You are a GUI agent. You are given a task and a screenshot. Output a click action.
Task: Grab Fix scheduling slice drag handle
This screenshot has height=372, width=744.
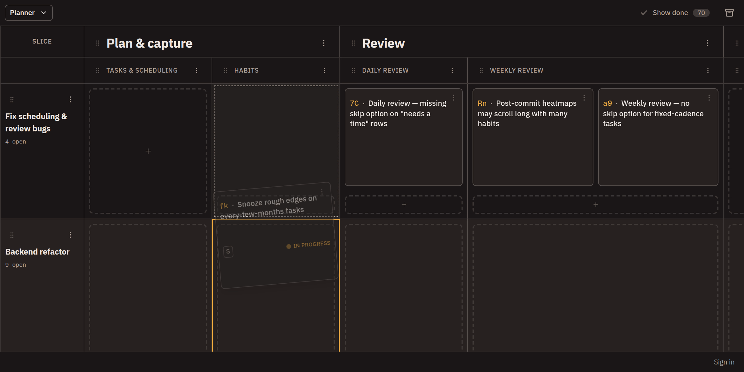tap(12, 100)
